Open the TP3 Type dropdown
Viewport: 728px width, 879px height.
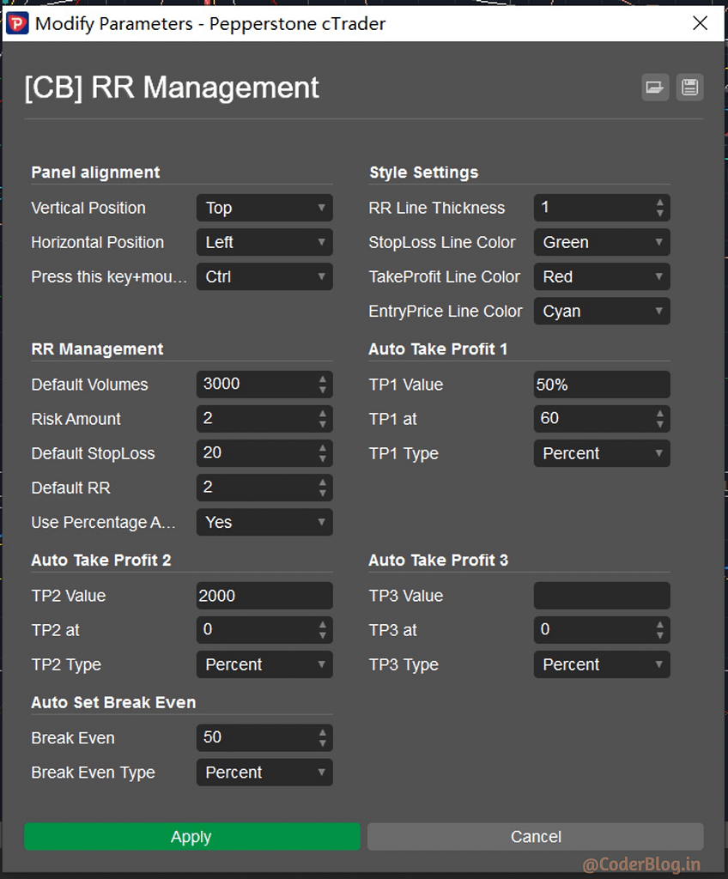(x=602, y=664)
